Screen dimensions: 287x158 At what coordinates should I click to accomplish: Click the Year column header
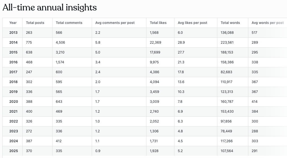coord(13,23)
